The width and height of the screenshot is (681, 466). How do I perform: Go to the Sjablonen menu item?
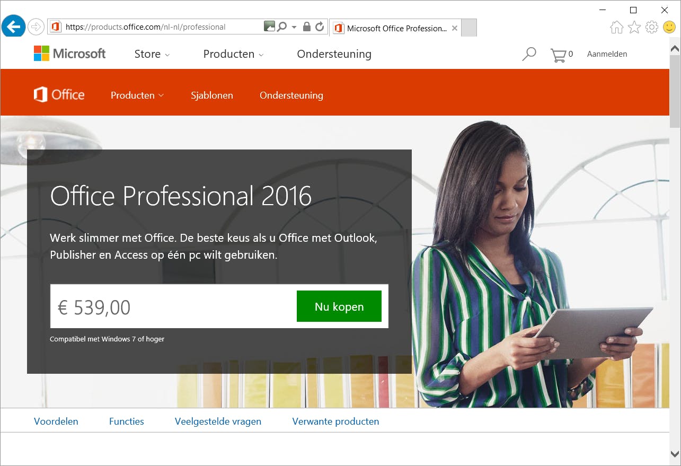coord(212,95)
